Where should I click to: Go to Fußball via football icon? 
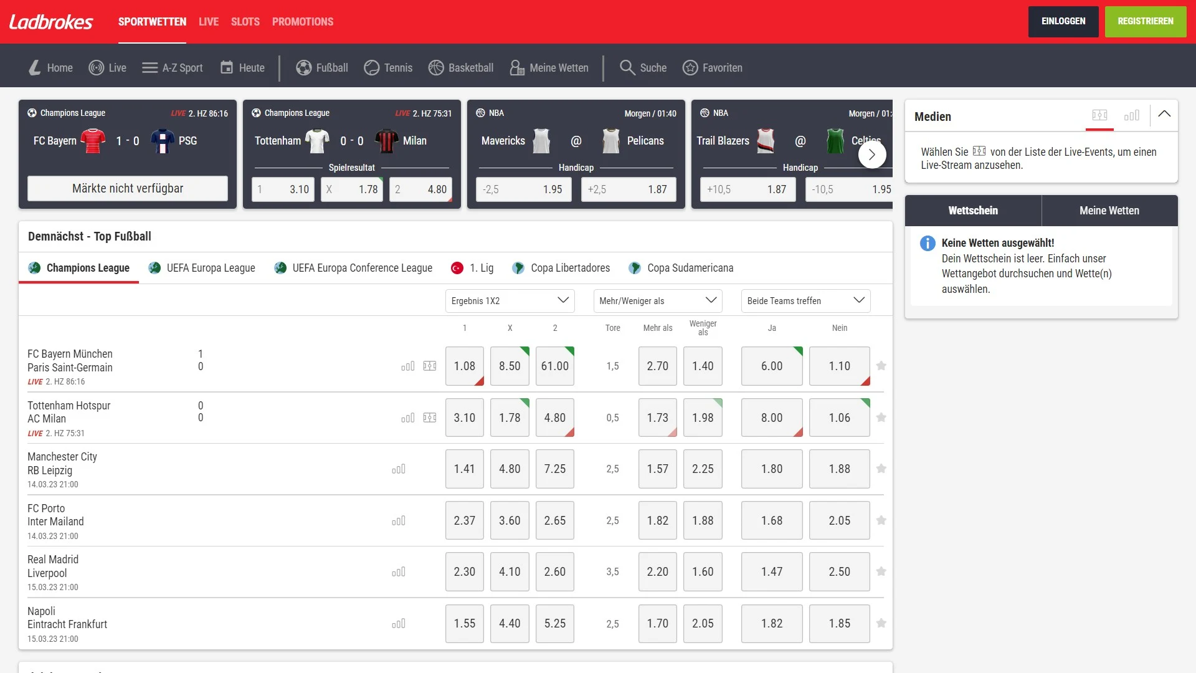click(304, 67)
